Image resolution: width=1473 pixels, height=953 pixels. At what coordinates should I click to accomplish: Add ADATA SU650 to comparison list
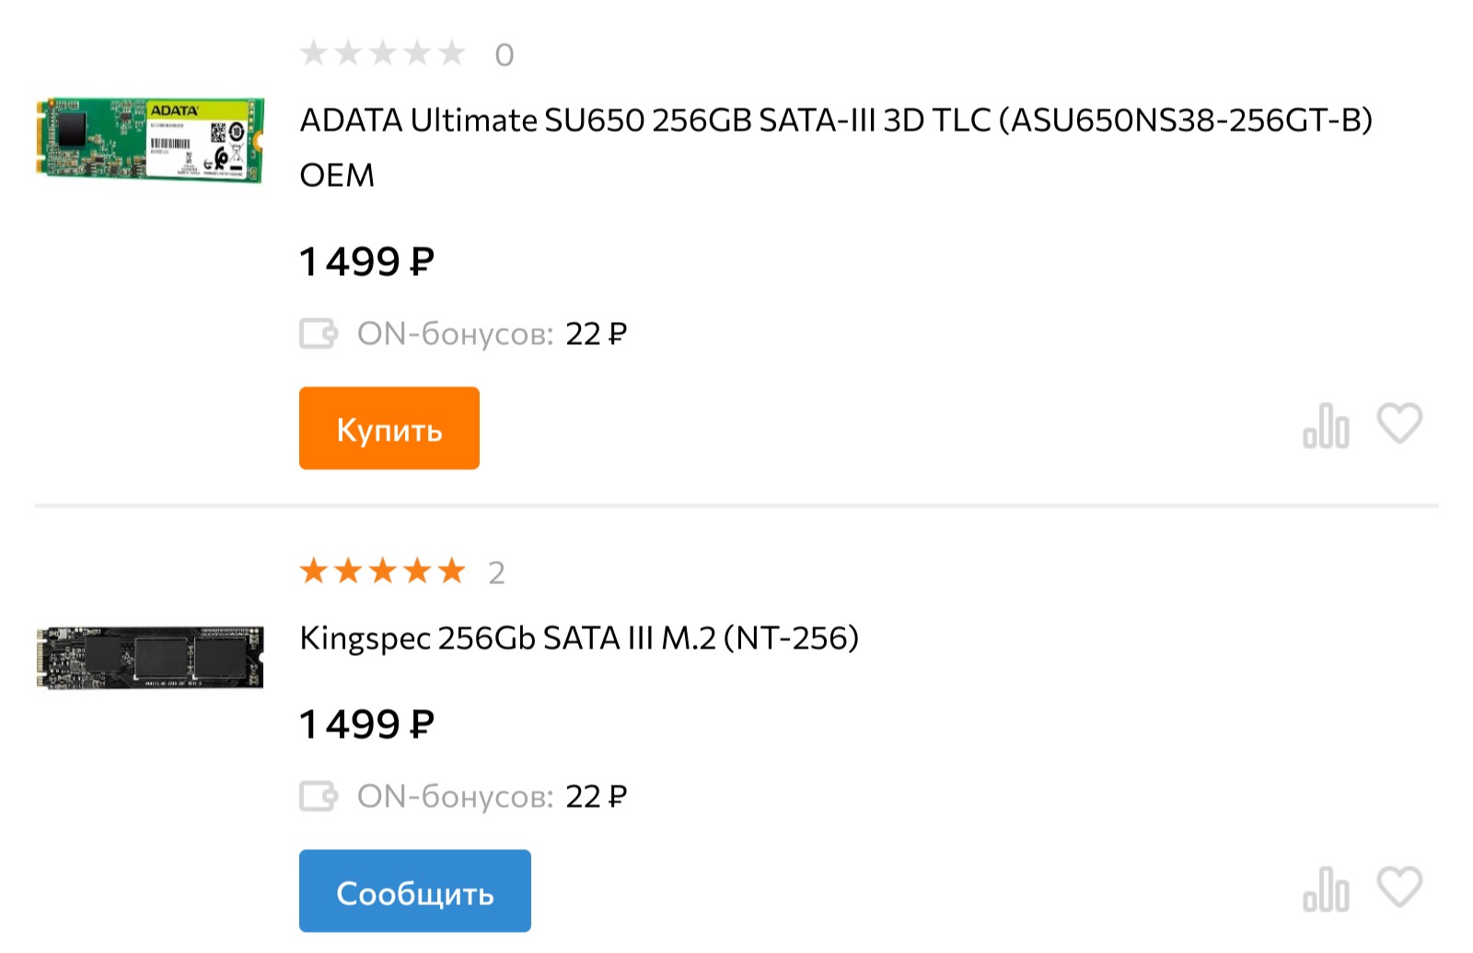coord(1326,426)
